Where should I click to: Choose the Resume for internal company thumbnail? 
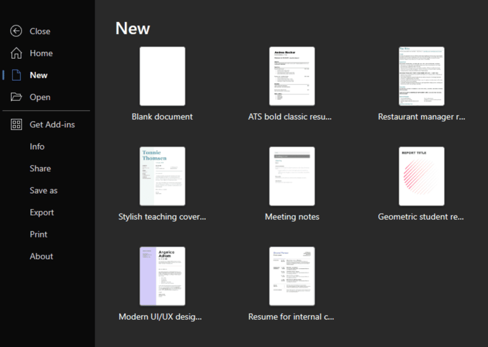click(292, 276)
